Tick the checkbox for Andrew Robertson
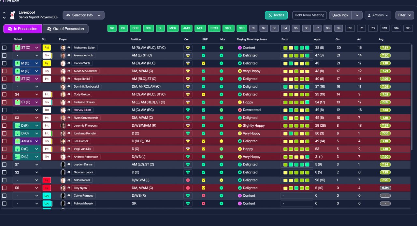Screen dimensions: 417x226 (x=4, y=157)
